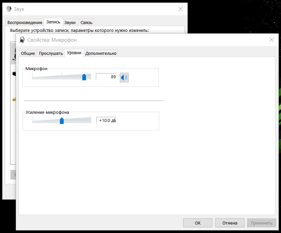The width and height of the screenshot is (281, 233).
Task: Close the Свойства: Микрофон dialog
Action: (x=271, y=40)
